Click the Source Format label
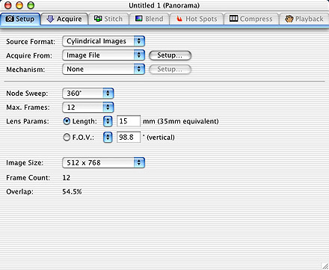Viewport: 329px width, 270px height. pyautogui.click(x=31, y=41)
